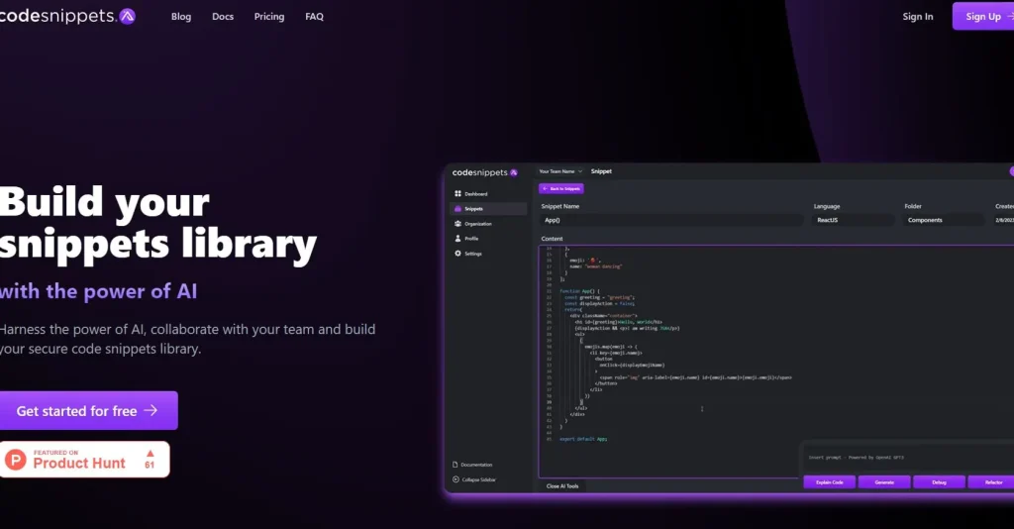
Task: Click the Profile person icon
Action: click(x=457, y=239)
